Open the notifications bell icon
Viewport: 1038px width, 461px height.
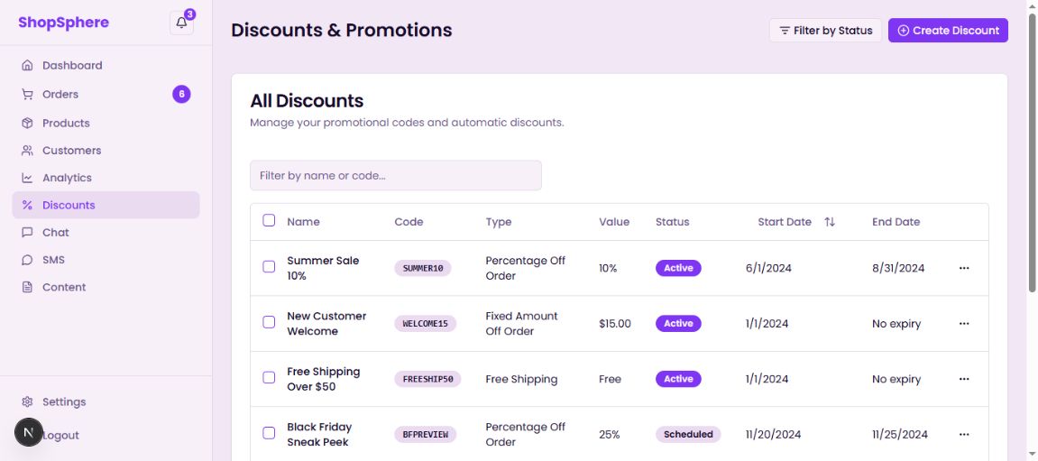click(181, 23)
